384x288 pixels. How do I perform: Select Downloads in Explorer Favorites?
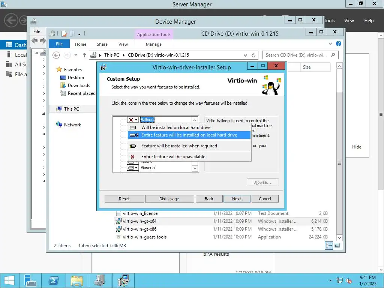click(x=79, y=85)
